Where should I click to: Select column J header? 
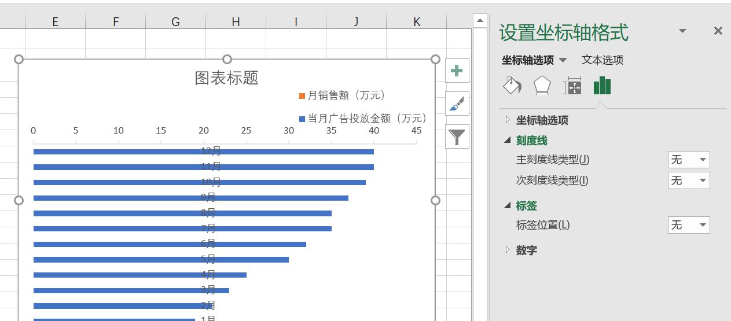[x=356, y=21]
